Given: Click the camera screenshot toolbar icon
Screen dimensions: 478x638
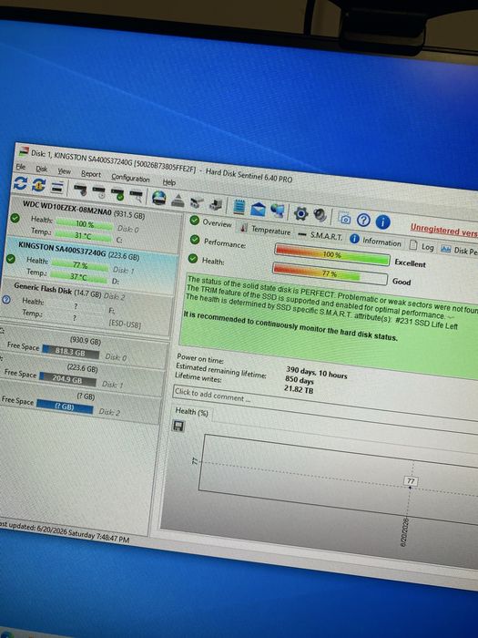Looking at the screenshot, I should pyautogui.click(x=345, y=218).
